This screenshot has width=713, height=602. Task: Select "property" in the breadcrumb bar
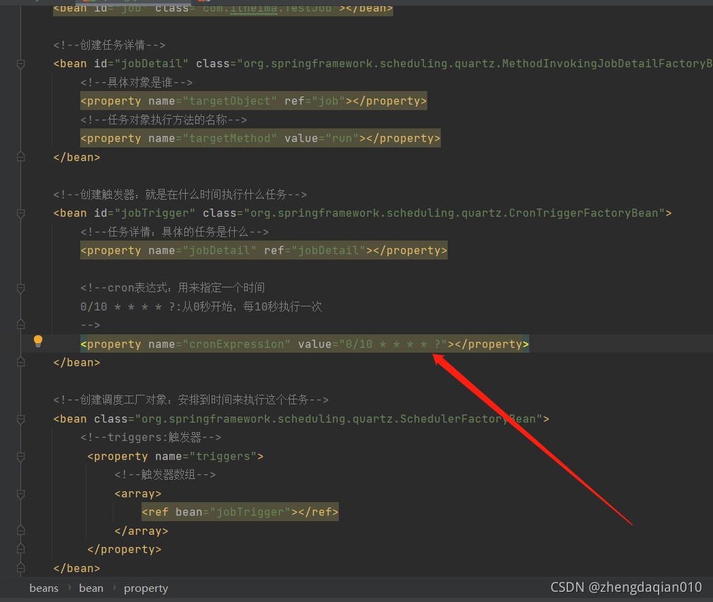(x=146, y=588)
